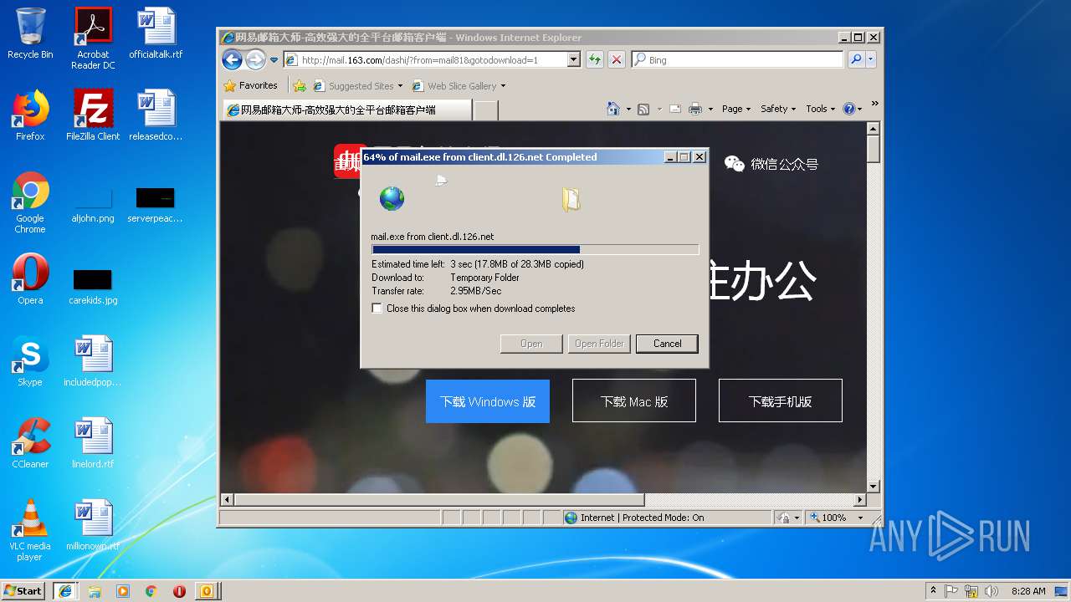Expand the address bar history dropdown
Image resolution: width=1071 pixels, height=602 pixels.
[573, 60]
